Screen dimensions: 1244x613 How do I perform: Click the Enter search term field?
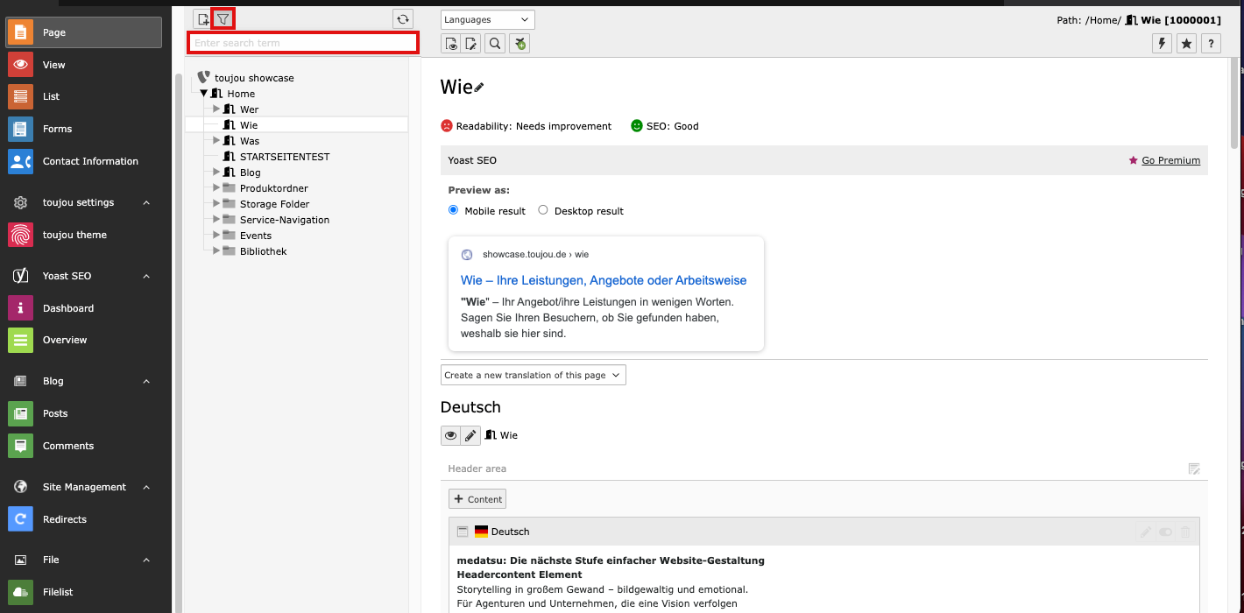[x=303, y=43]
